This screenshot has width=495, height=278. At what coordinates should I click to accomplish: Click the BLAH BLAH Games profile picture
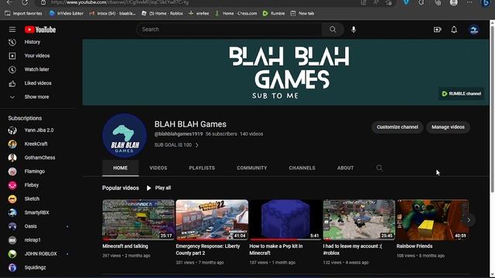(125, 136)
